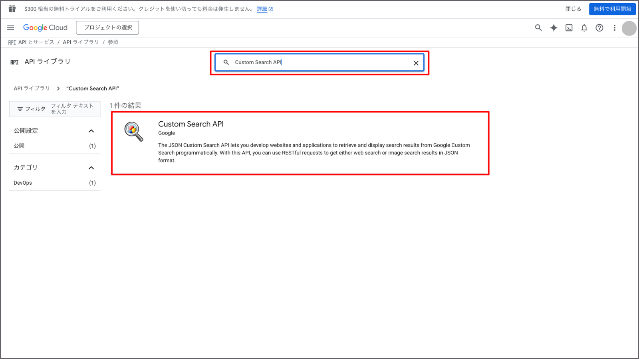Click API ライブラリ link before search query
This screenshot has height=359, width=639.
pyautogui.click(x=32, y=89)
